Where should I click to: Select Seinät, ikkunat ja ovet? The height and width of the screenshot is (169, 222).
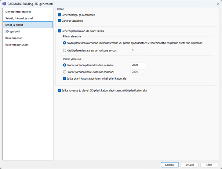(19, 18)
